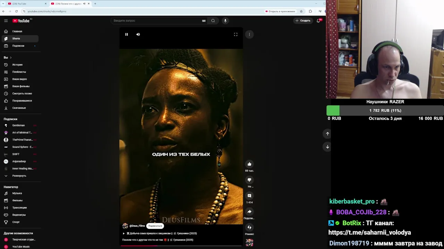Open Понравившиеся in sidebar

pos(20,101)
